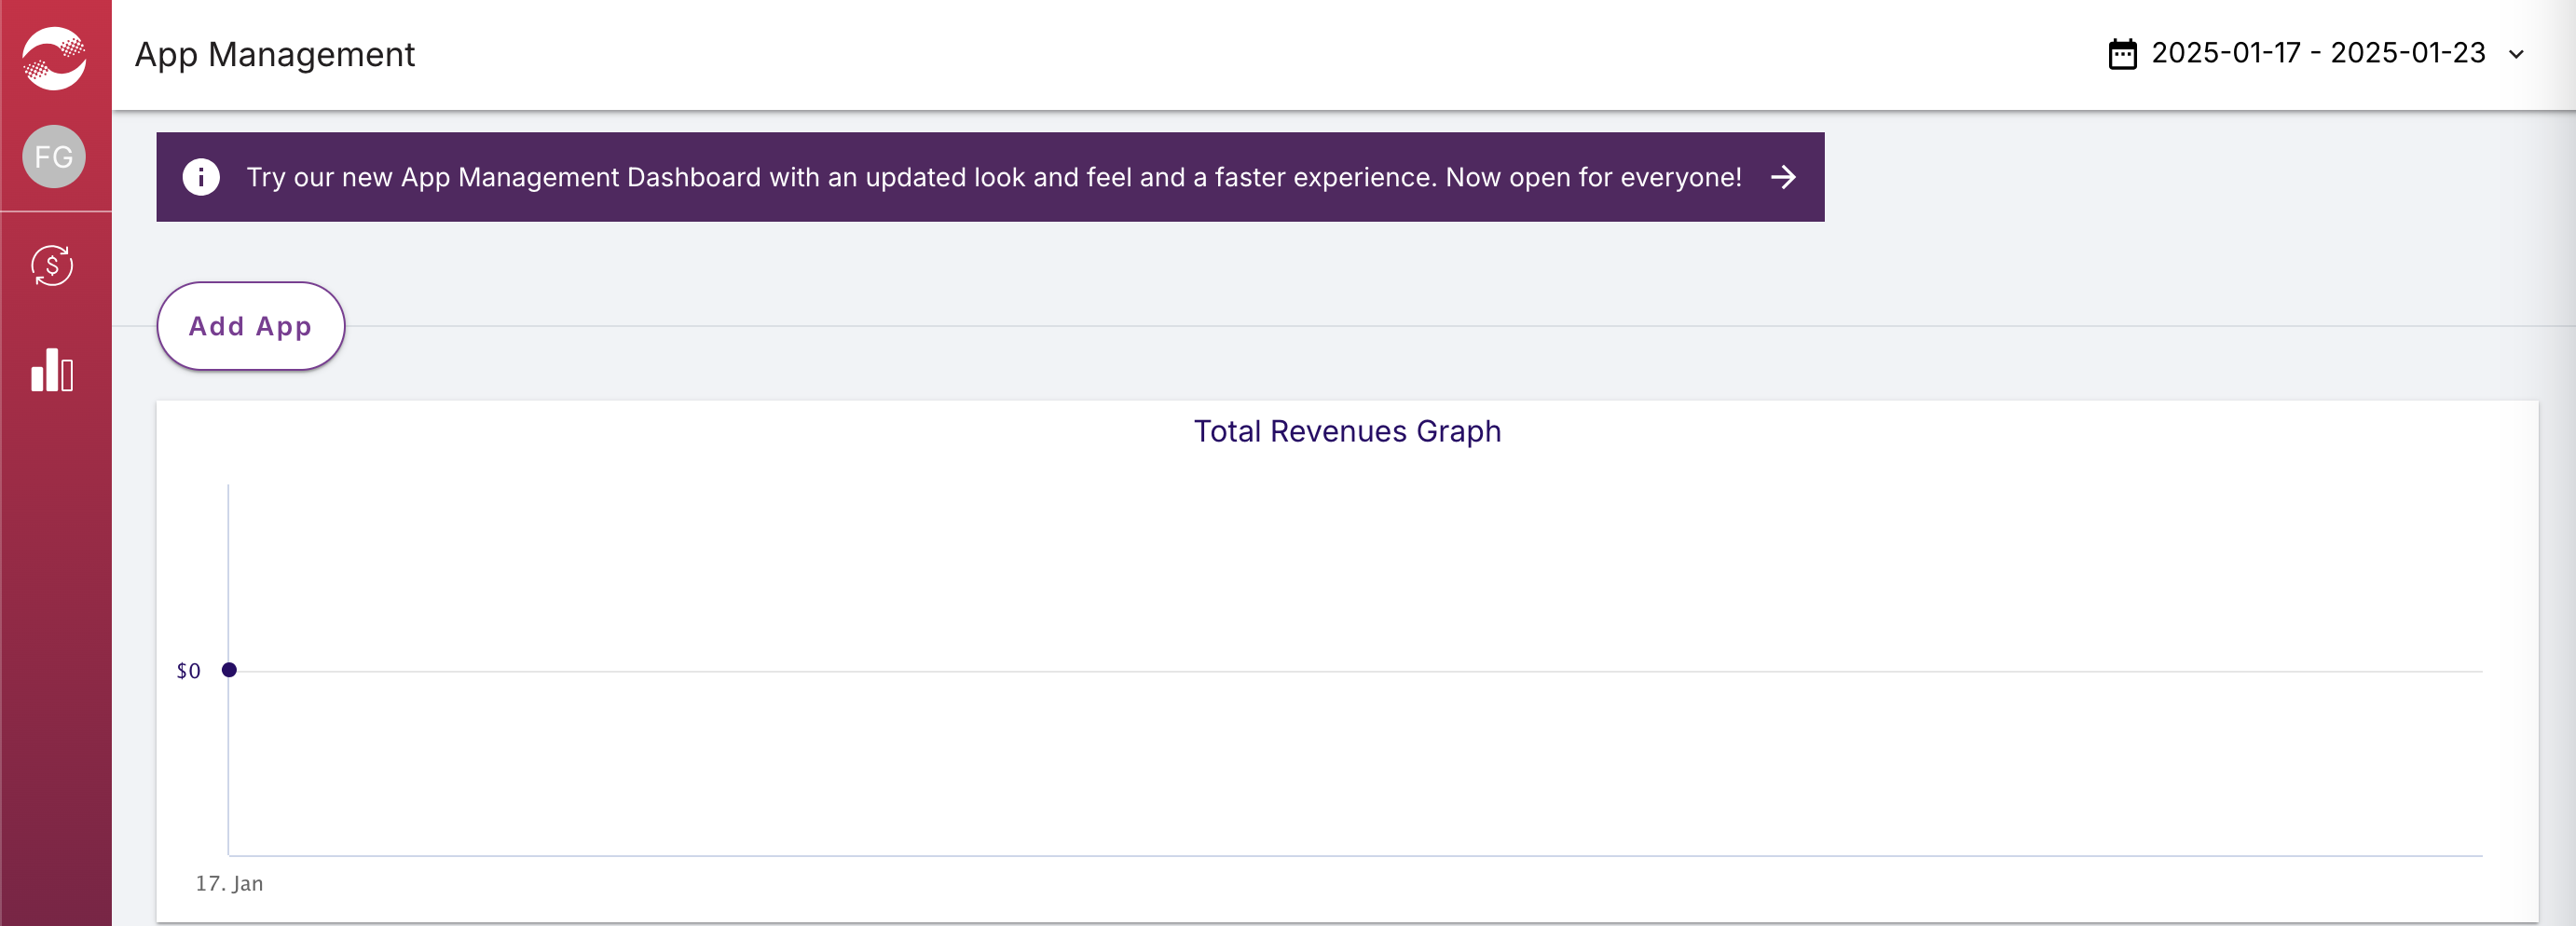Screen dimensions: 2576x926
Task: Click the right arrow in the banner
Action: [x=1783, y=177]
